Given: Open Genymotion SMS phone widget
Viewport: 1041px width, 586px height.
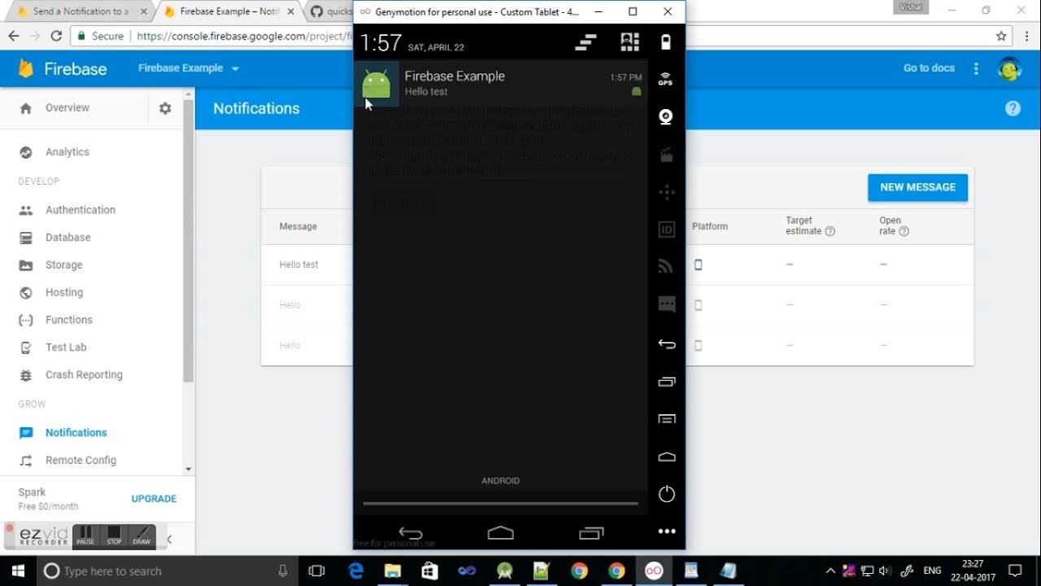Looking at the screenshot, I should pyautogui.click(x=666, y=305).
